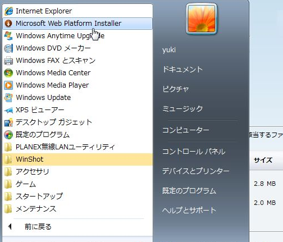Click the Microsoft Web Platform Installer icon
Image resolution: width=283 pixels, height=242 pixels.
tap(8, 24)
